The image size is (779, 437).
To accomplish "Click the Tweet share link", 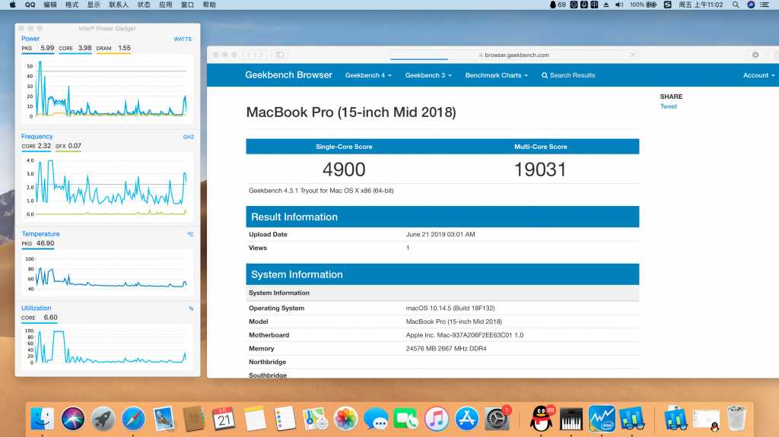I will coord(668,106).
